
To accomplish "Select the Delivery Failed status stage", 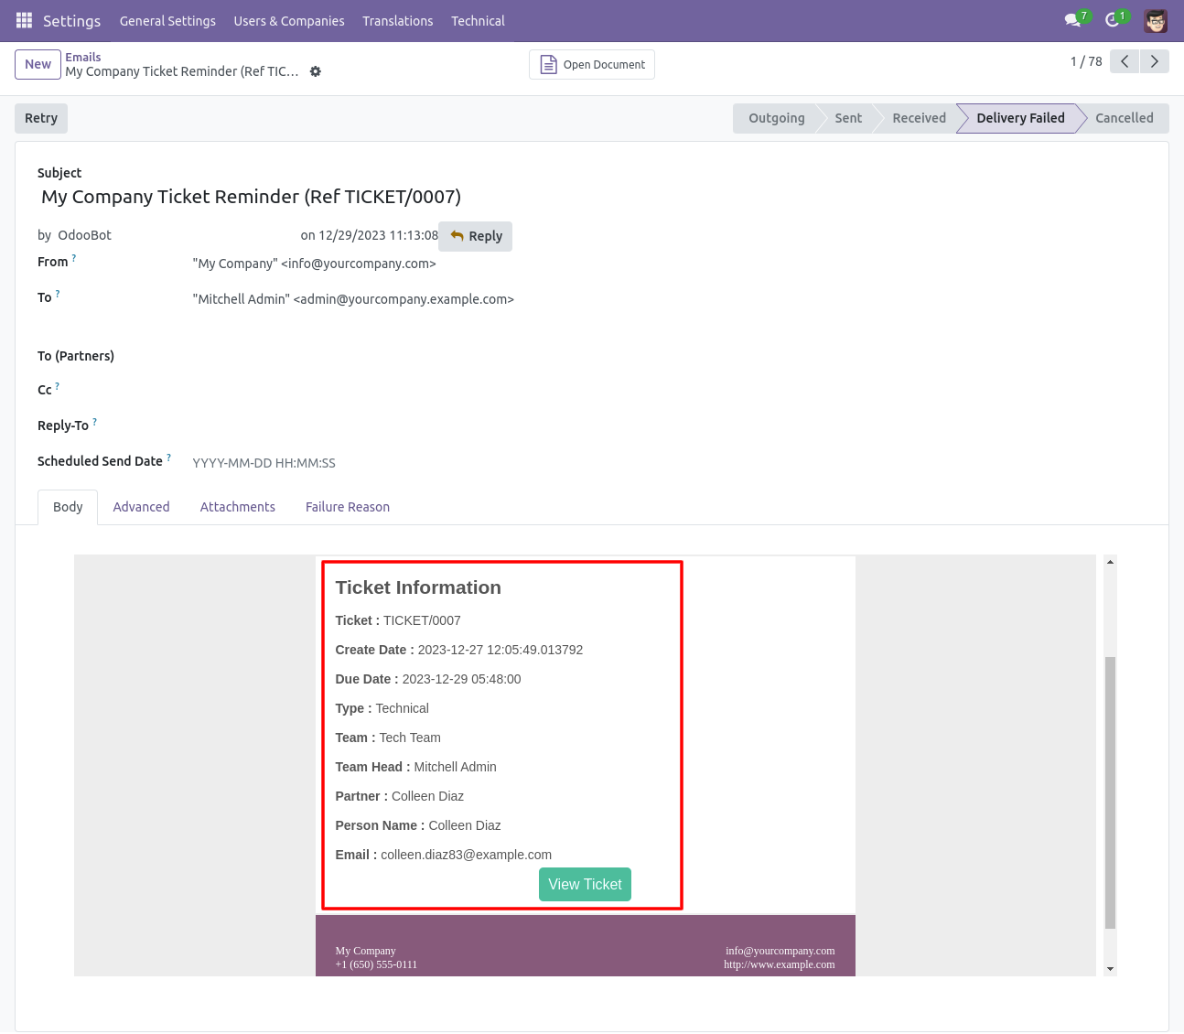I will 1020,118.
